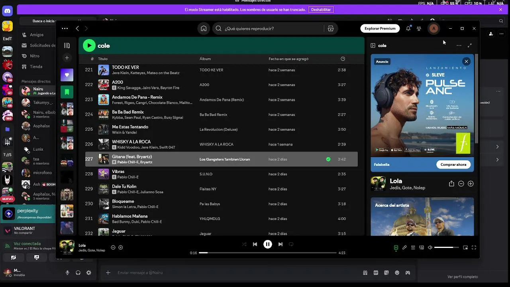The width and height of the screenshot is (510, 287).
Task: Share Lola from now playing panel
Action: 451,184
